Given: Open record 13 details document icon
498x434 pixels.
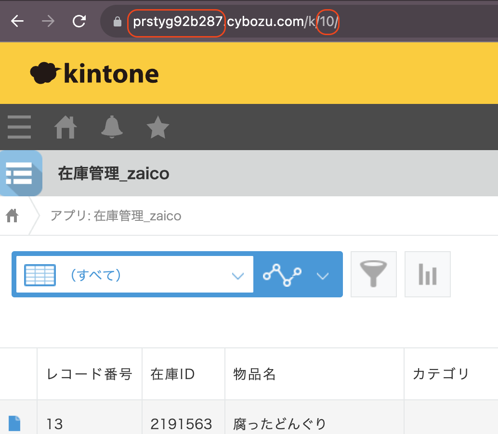Looking at the screenshot, I should tap(14, 423).
